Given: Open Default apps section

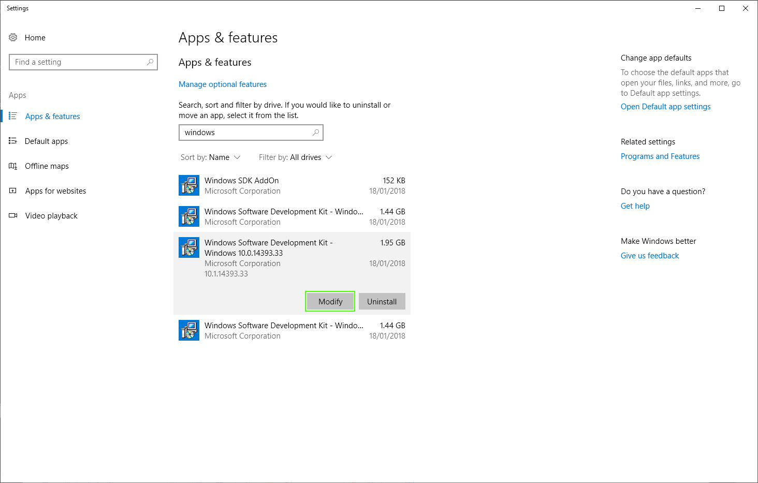Looking at the screenshot, I should tap(46, 141).
